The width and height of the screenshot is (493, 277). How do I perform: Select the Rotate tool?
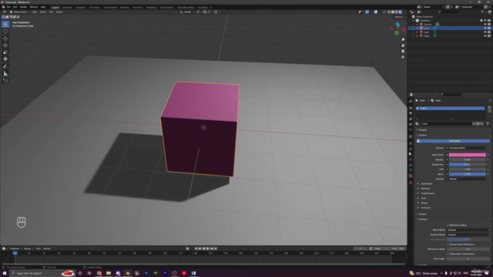click(x=5, y=45)
